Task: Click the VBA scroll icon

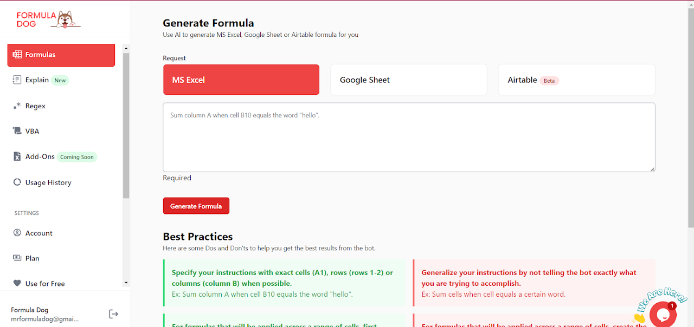Action: pos(17,131)
